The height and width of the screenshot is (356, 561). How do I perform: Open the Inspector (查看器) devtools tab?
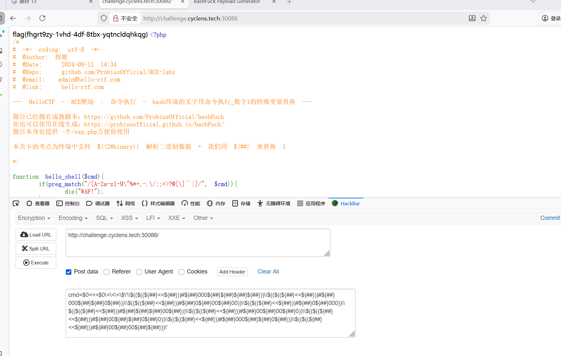click(x=38, y=204)
